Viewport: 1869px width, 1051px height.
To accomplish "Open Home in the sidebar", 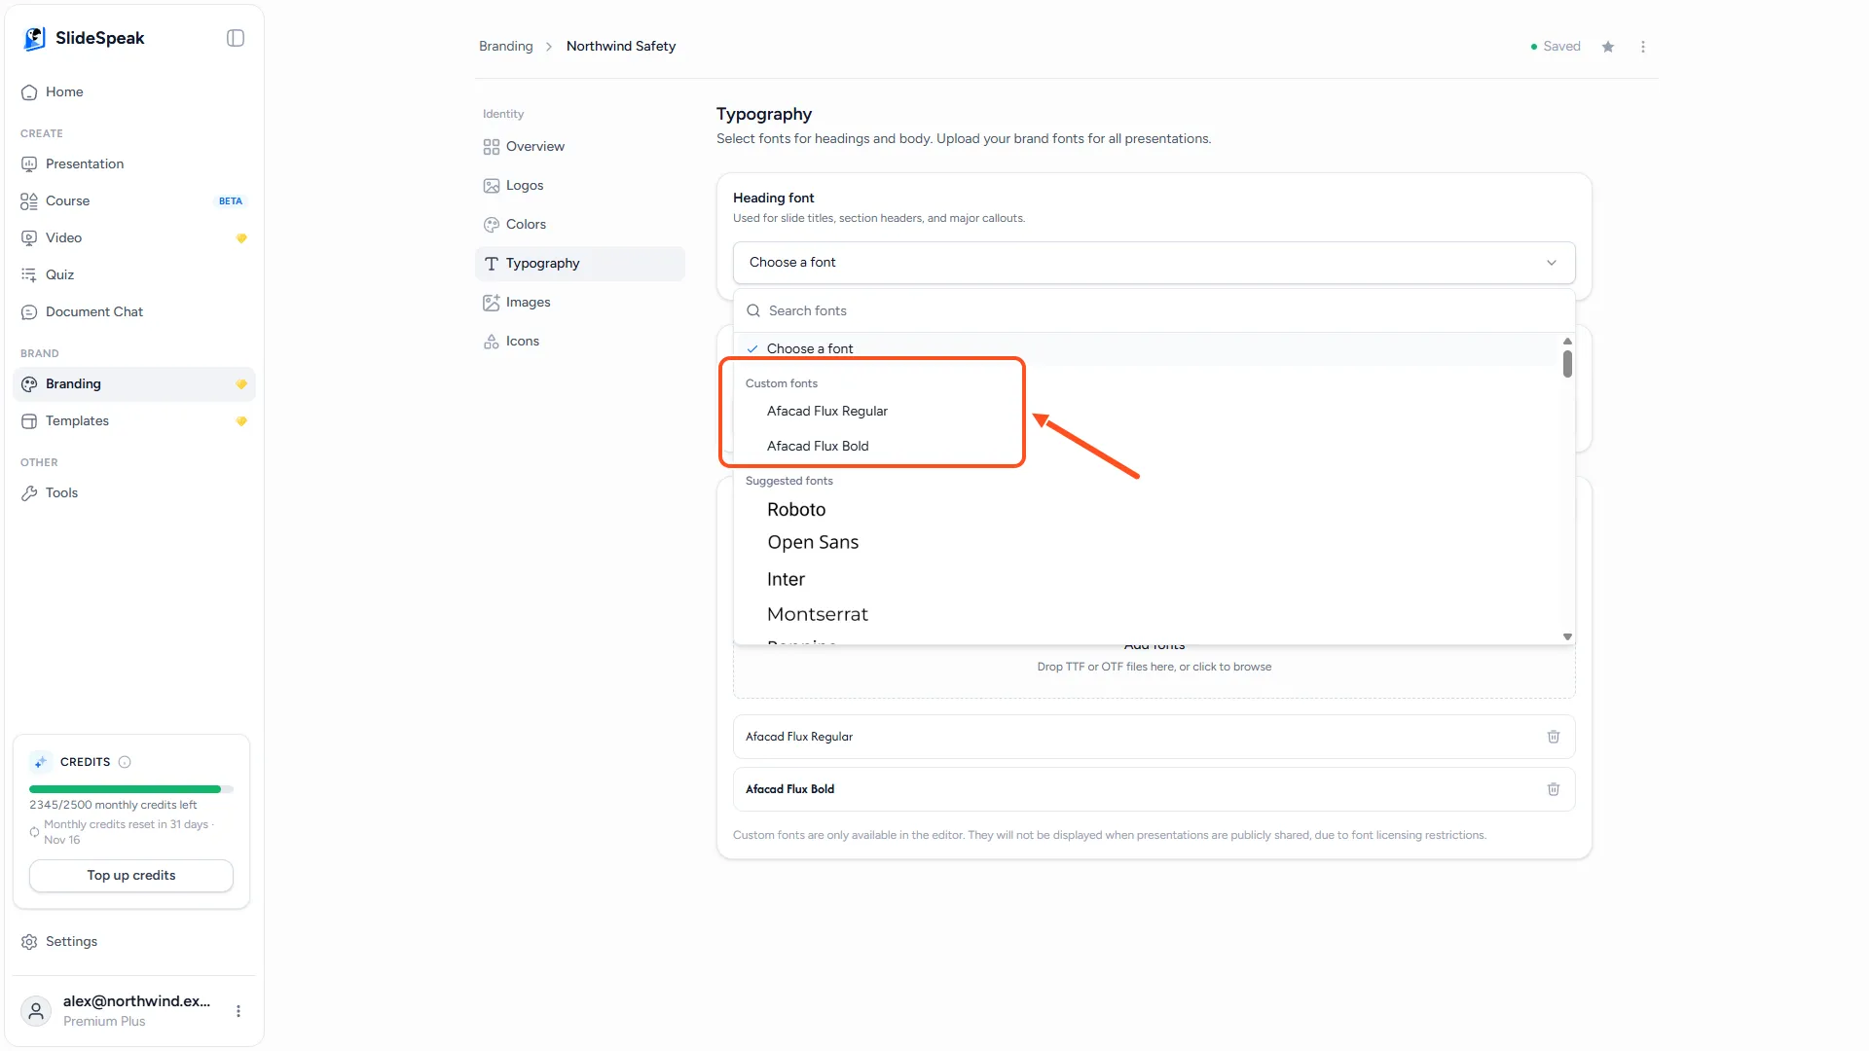I will point(133,91).
